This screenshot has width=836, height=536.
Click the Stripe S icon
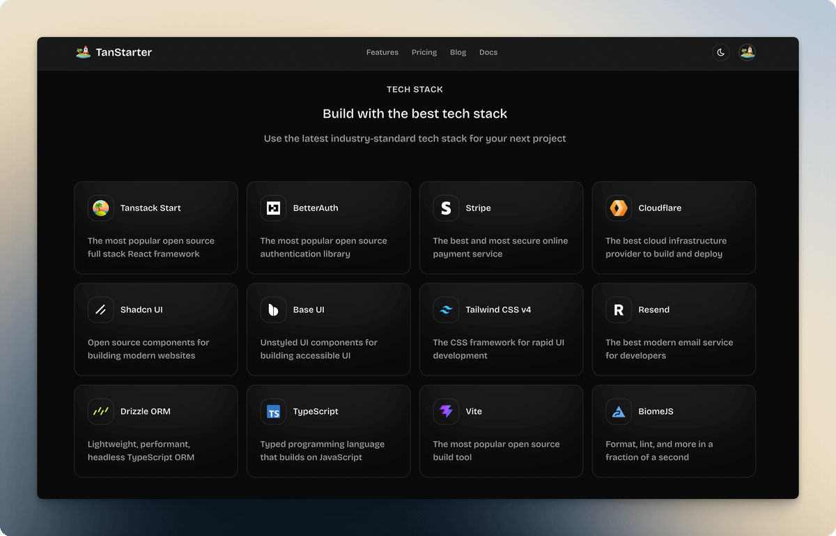(x=446, y=208)
